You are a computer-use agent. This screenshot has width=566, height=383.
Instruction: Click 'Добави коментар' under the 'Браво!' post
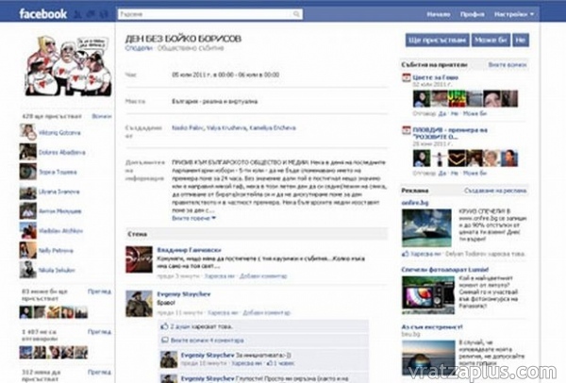click(x=266, y=312)
